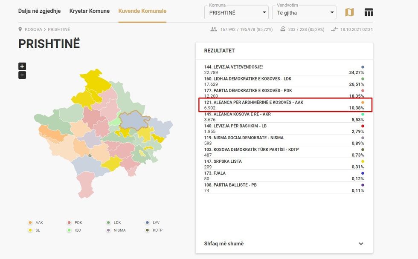Screen dimensions: 418x259
Task: Click the KOSOVA breadcrumb link
Action: [x=34, y=29]
